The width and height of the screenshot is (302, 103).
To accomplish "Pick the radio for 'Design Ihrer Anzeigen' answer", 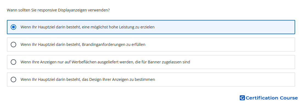I will point(13,80).
